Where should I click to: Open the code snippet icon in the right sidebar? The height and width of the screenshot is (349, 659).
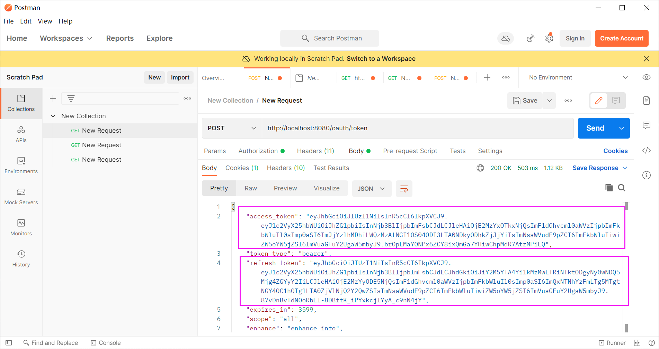647,150
